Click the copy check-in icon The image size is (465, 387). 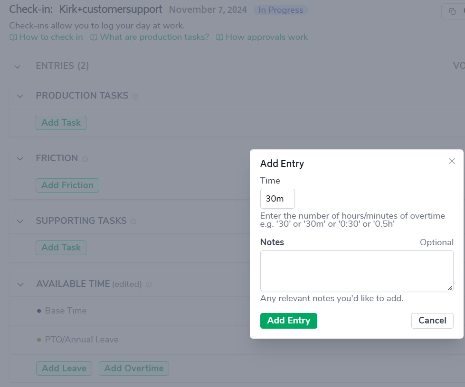pyautogui.click(x=452, y=11)
